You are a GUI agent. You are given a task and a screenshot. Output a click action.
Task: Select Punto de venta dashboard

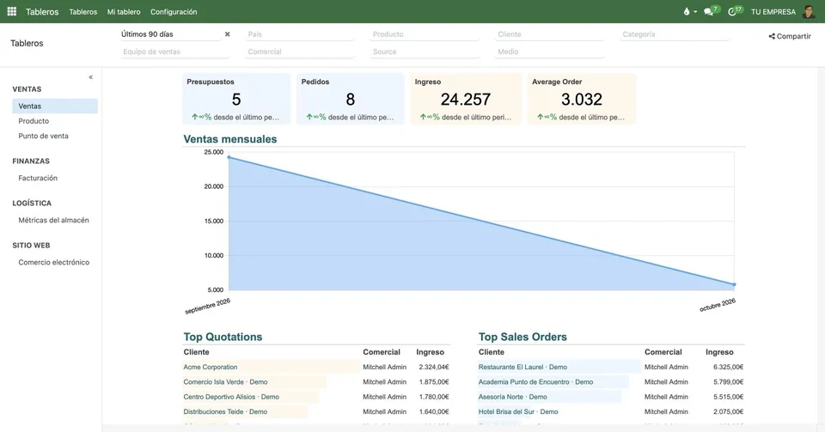(43, 136)
